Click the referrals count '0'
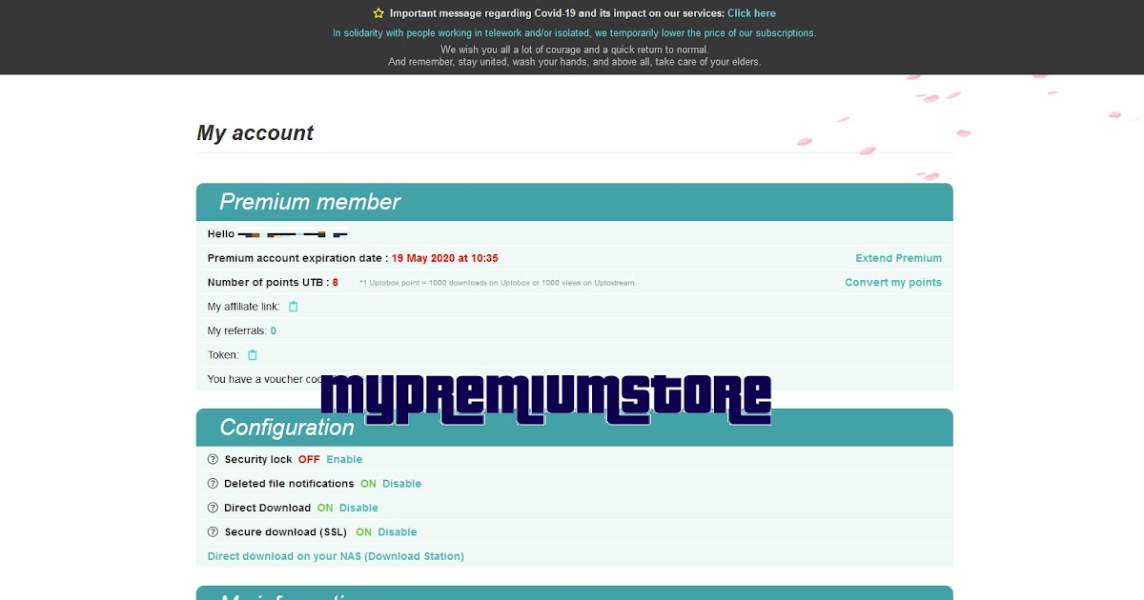This screenshot has width=1144, height=600. [x=272, y=330]
